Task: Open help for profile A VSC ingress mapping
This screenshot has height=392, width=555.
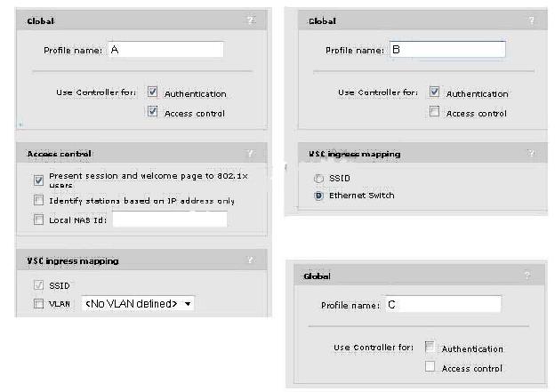Action: pos(251,260)
